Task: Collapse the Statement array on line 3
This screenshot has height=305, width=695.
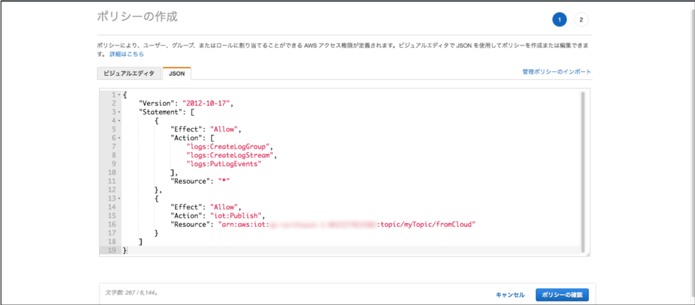Action: [119, 111]
